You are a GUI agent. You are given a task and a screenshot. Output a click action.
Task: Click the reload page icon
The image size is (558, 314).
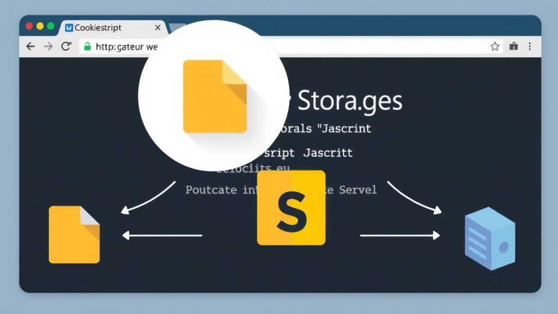[x=66, y=46]
